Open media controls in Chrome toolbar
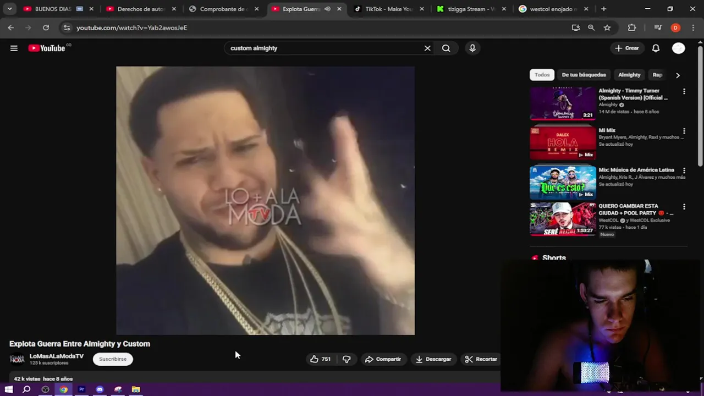704x396 pixels. coord(658,28)
